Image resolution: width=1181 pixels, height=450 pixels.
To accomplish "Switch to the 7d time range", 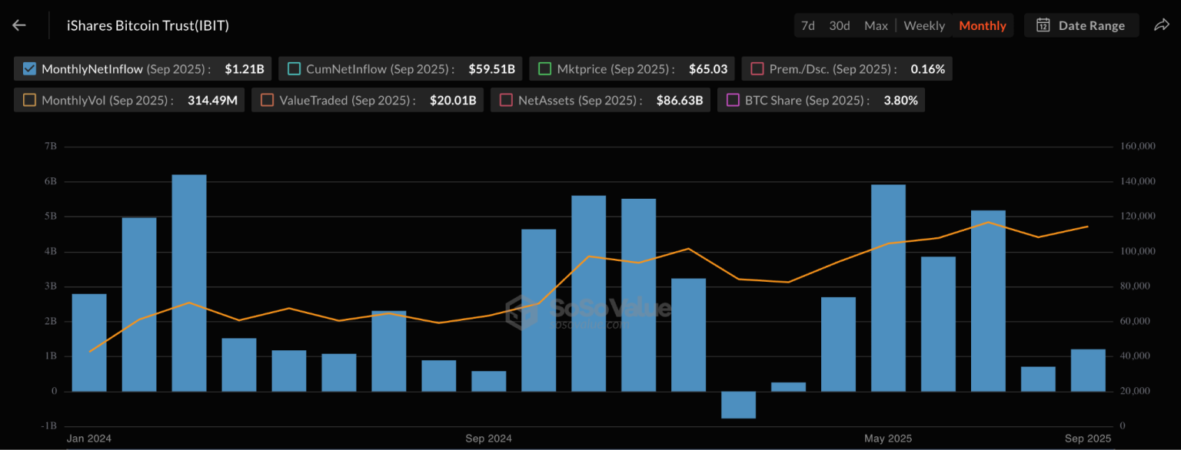I will (x=807, y=25).
